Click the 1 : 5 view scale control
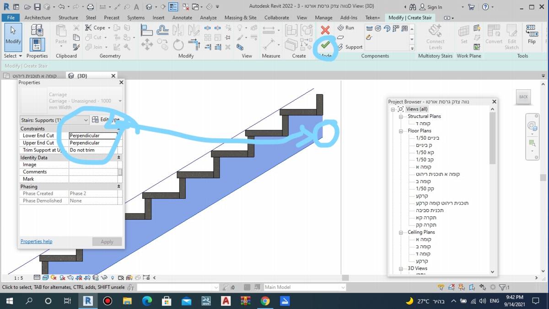 tap(18, 278)
